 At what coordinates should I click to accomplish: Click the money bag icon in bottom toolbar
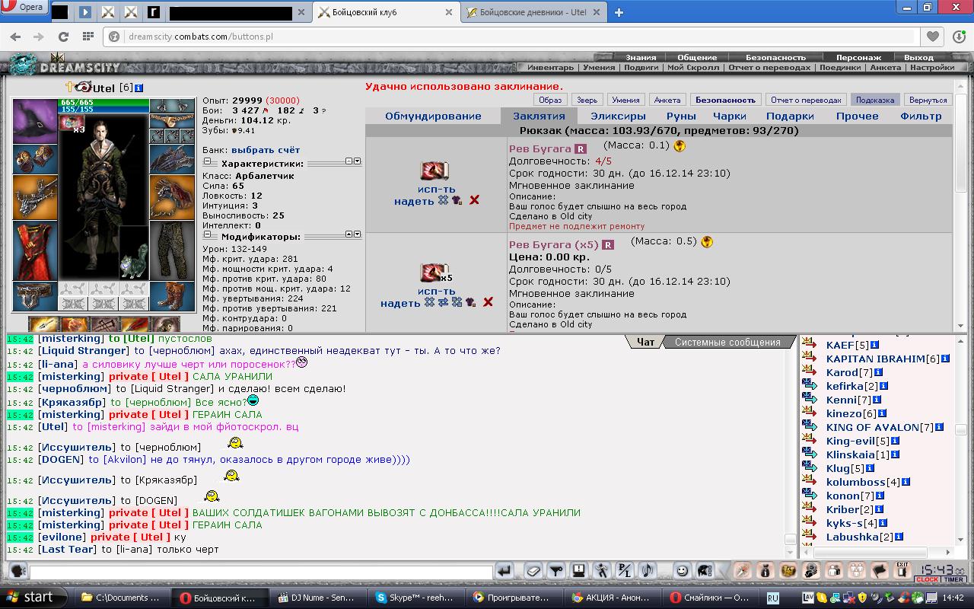click(x=766, y=570)
